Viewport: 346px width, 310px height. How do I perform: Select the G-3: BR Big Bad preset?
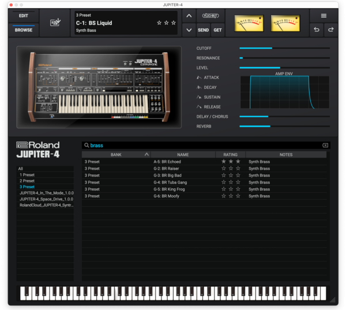[204, 175]
